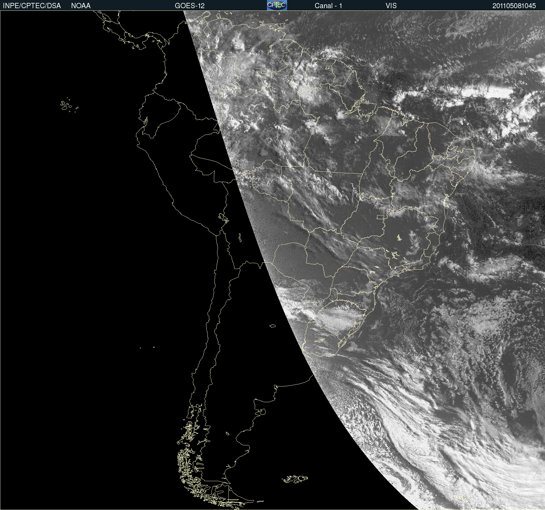The image size is (545, 510).
Task: Click the CPTEC logo in header
Action: pos(277,5)
